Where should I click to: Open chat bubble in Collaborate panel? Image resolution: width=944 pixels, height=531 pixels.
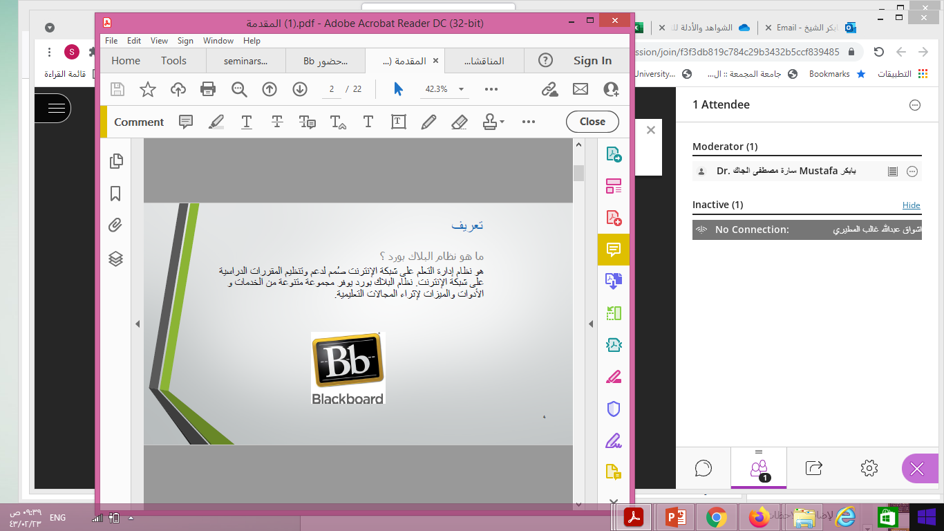[x=704, y=468]
